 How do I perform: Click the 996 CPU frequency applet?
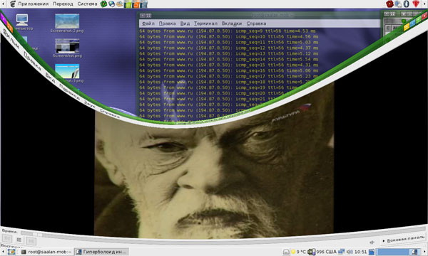click(x=317, y=252)
